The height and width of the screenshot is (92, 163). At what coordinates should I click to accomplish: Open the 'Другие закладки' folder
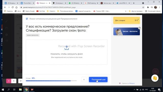pos(136,11)
